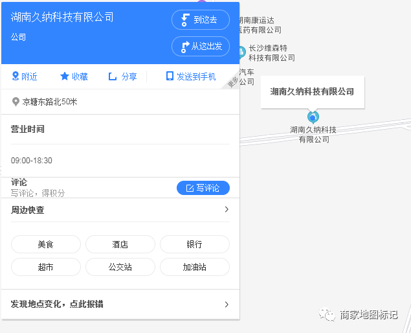Image resolution: width=411 pixels, height=333 pixels.
Task: Open 发现地点变化,点此报错 link
Action: [120, 304]
